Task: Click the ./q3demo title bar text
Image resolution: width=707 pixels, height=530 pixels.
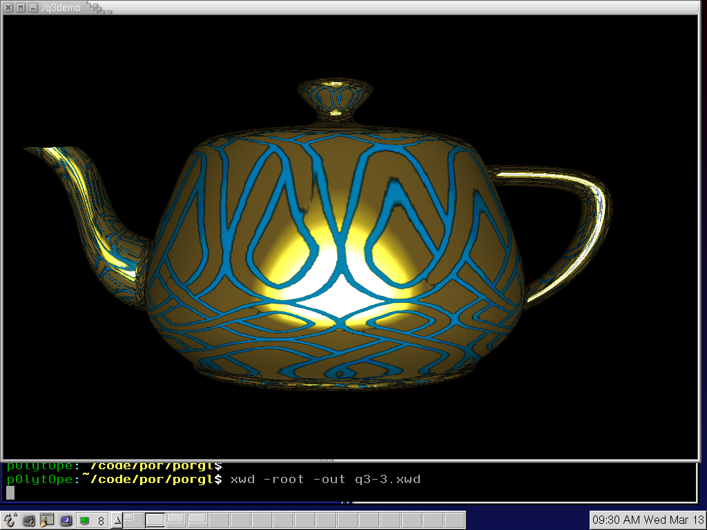Action: pyautogui.click(x=61, y=7)
